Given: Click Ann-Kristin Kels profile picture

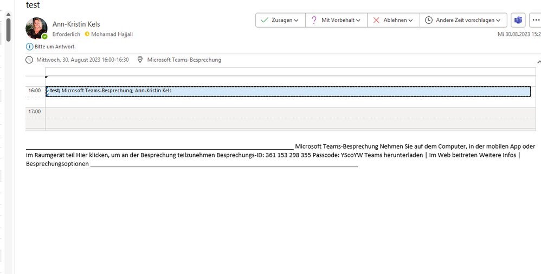Looking at the screenshot, I should (x=36, y=28).
